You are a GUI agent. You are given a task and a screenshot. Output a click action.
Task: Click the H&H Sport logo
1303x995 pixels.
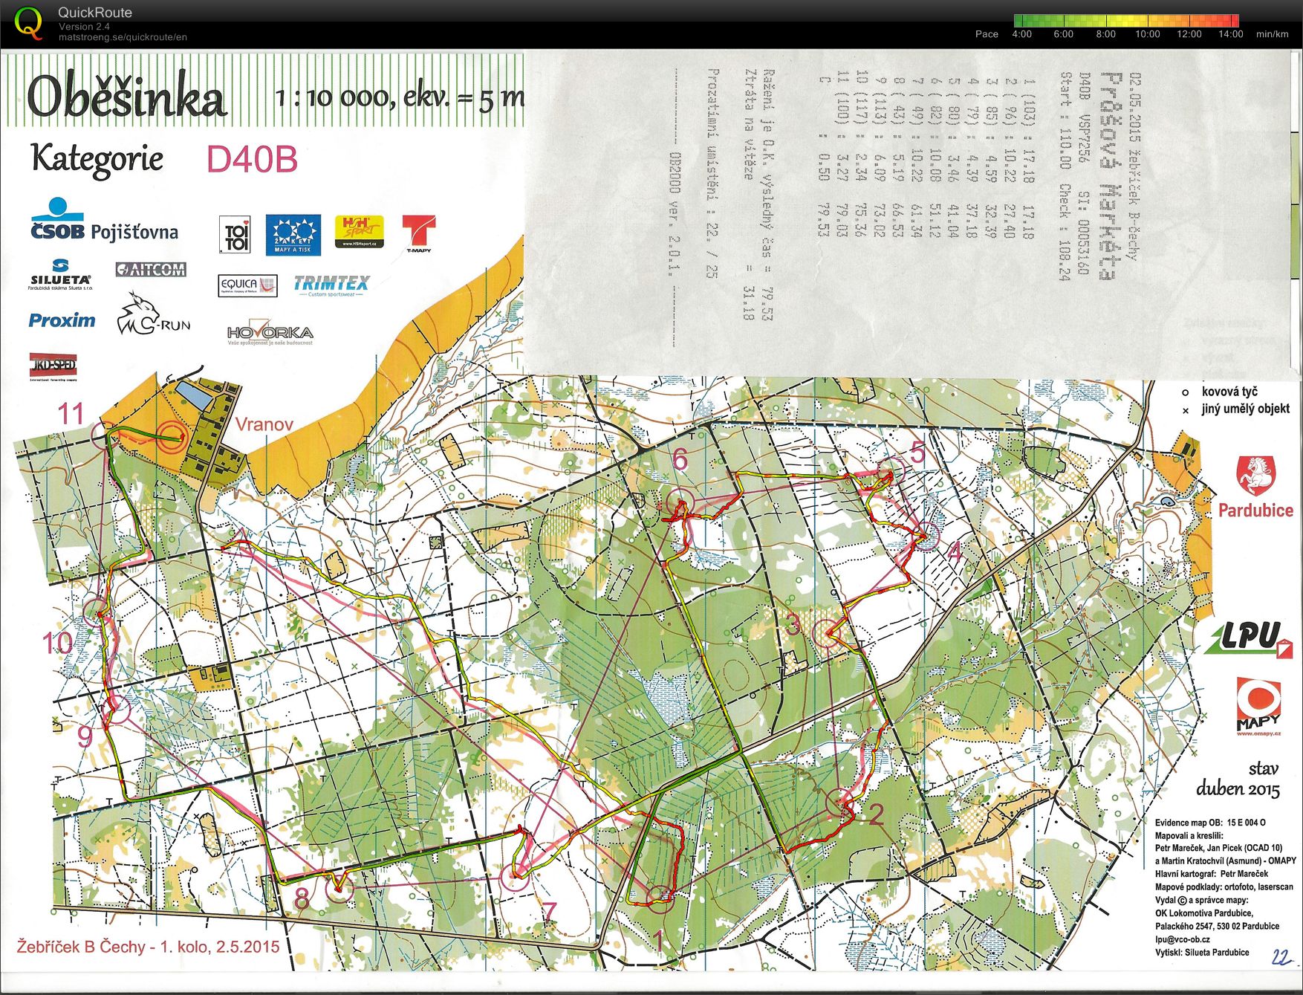tap(360, 231)
